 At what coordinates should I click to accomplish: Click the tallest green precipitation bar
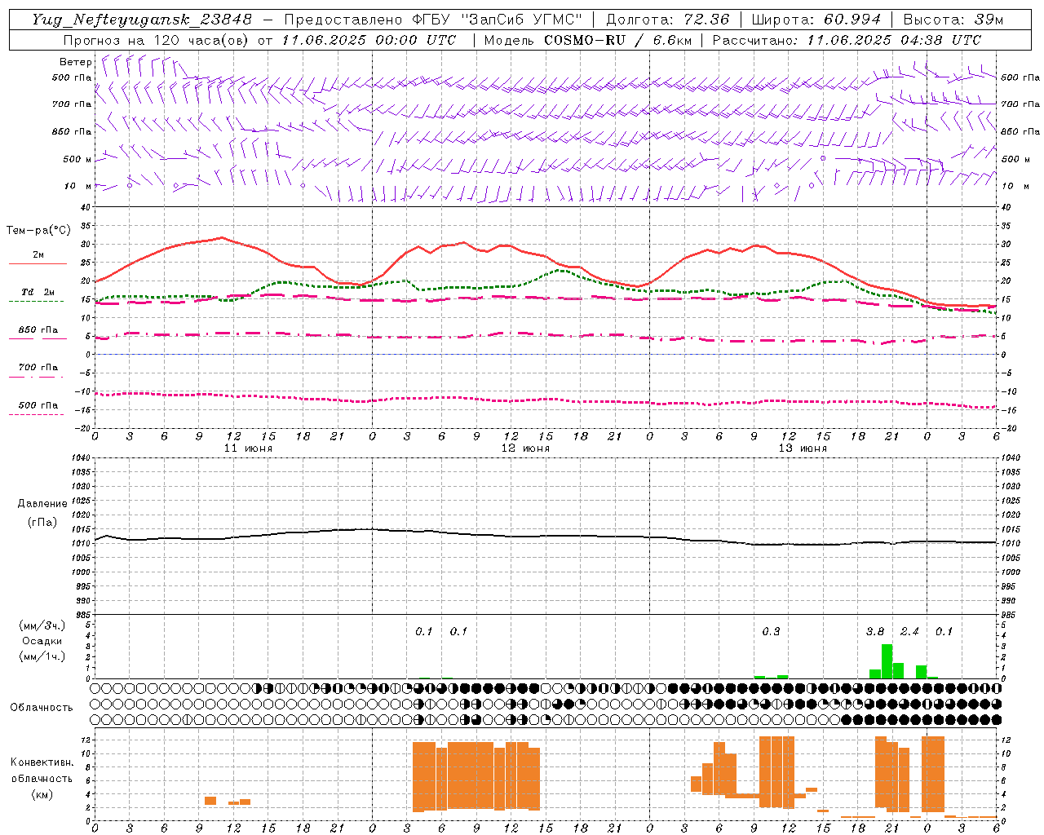click(887, 661)
